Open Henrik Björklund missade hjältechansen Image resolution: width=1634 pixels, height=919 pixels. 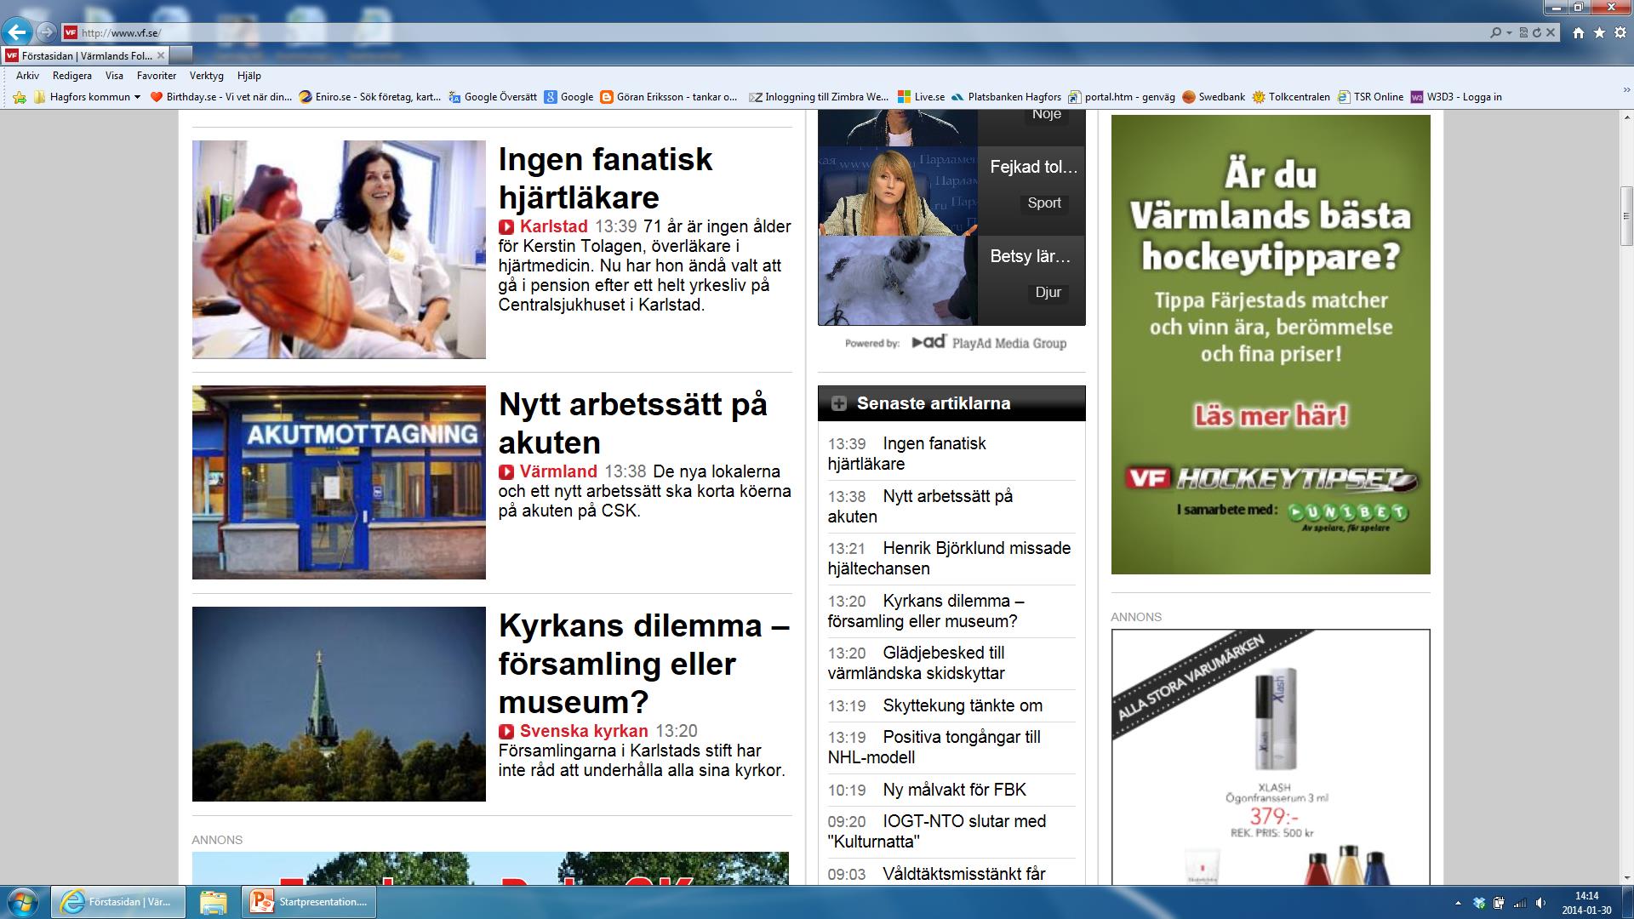pyautogui.click(x=951, y=558)
